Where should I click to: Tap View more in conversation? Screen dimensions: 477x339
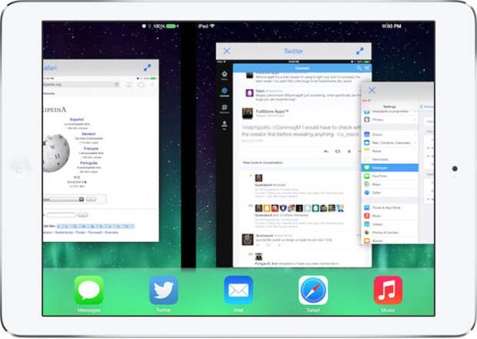(262, 163)
